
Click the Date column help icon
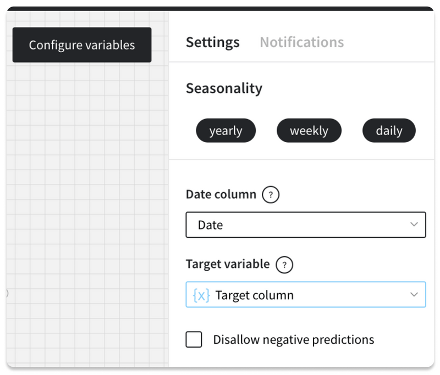[x=271, y=194]
